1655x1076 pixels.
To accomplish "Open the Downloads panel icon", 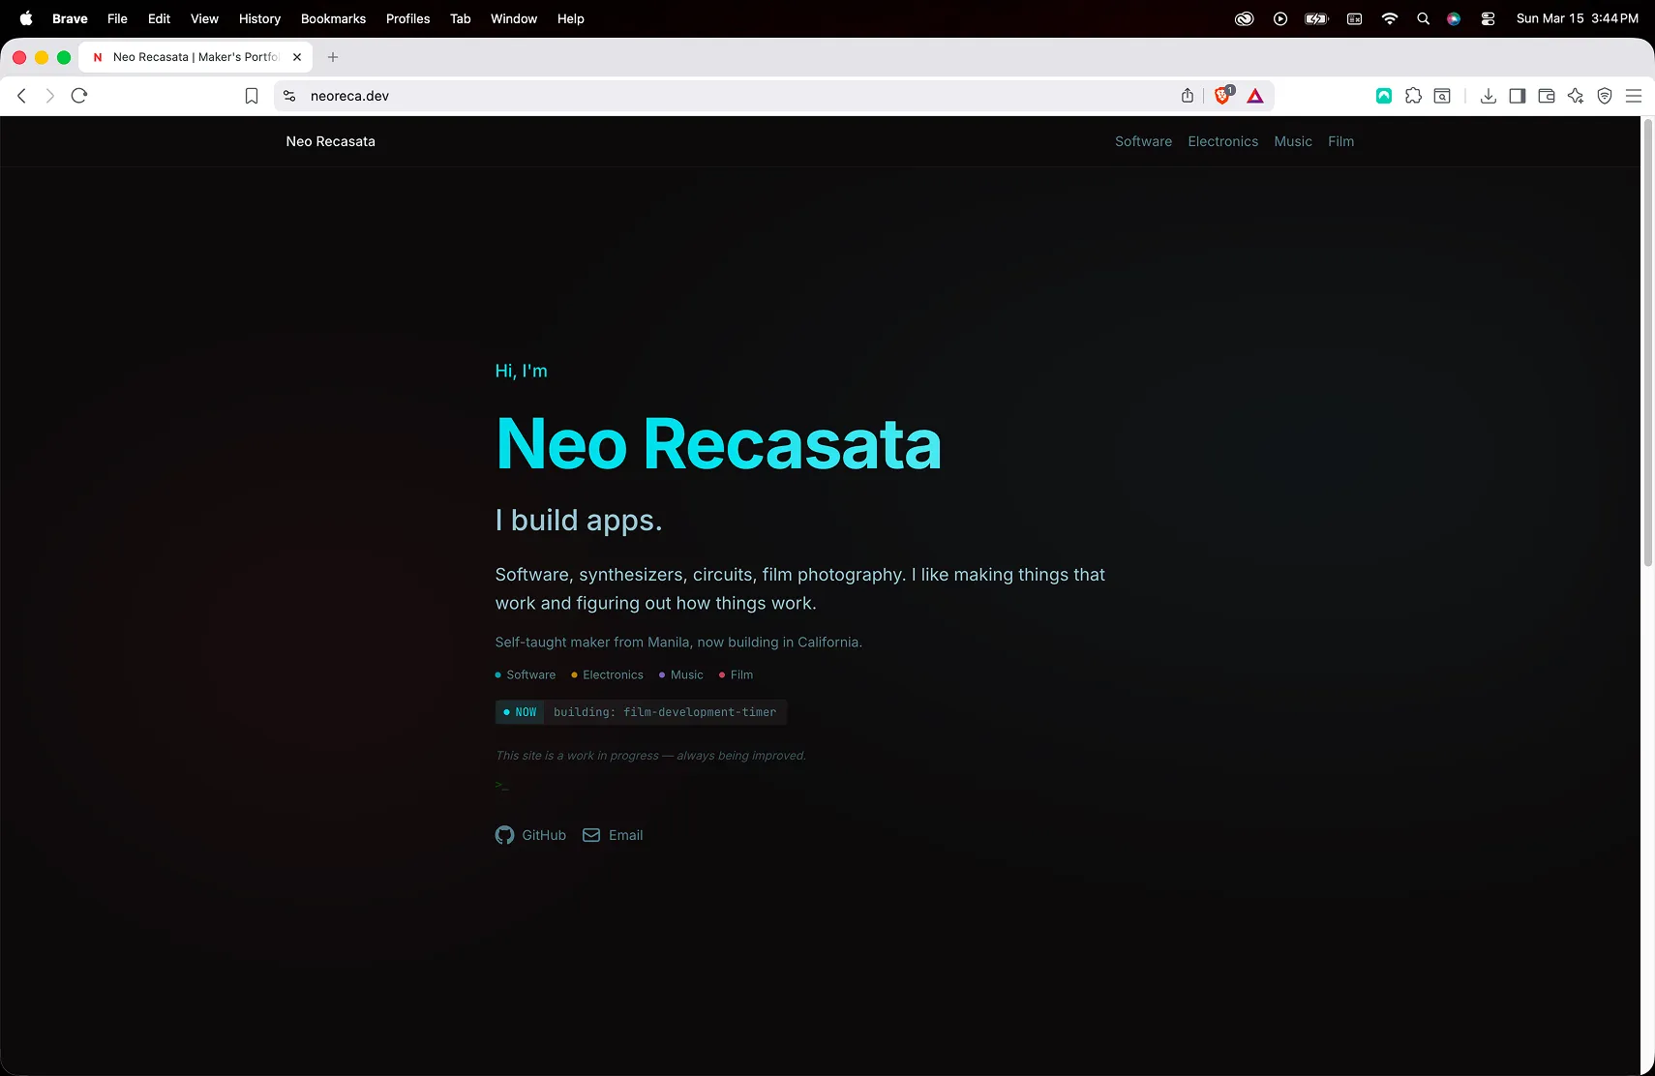I will 1489,96.
